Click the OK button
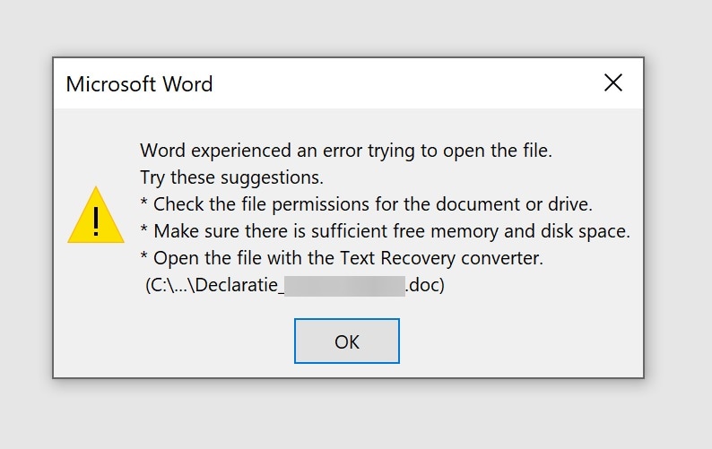This screenshot has height=449, width=712. pyautogui.click(x=347, y=341)
